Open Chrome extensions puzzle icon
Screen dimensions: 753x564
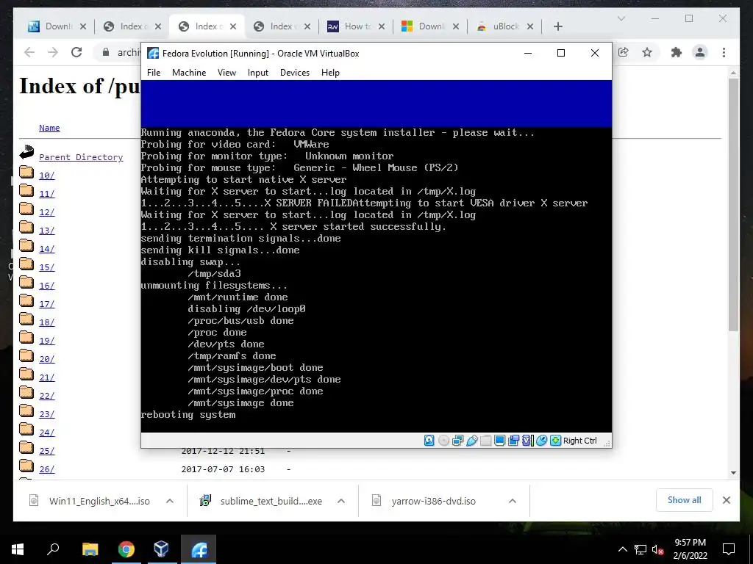point(677,52)
